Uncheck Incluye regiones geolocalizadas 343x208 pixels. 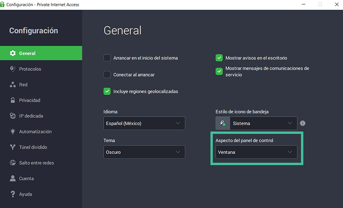(107, 91)
